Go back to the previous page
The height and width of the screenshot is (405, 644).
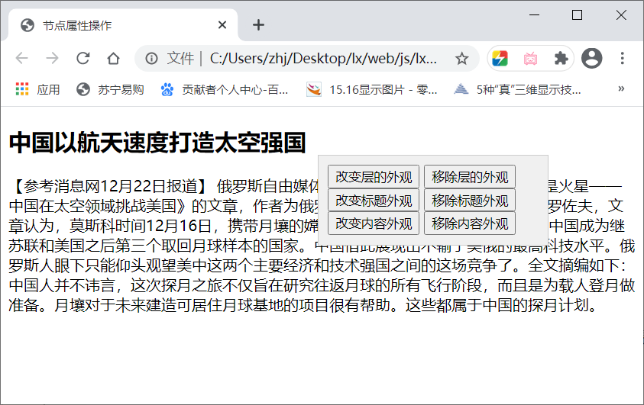[x=21, y=58]
